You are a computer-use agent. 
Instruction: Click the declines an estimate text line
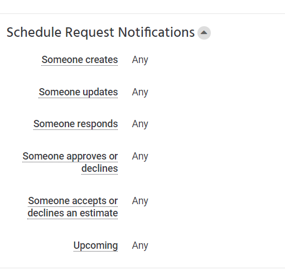click(x=73, y=213)
